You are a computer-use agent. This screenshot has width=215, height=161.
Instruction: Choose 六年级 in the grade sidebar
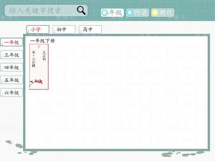(12, 92)
